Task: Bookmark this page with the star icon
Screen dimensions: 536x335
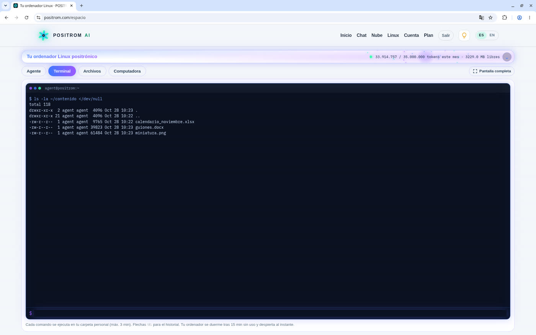Action: point(490,18)
